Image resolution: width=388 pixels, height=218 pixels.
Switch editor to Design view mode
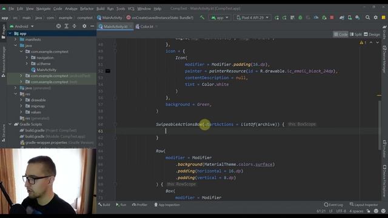[x=372, y=35]
